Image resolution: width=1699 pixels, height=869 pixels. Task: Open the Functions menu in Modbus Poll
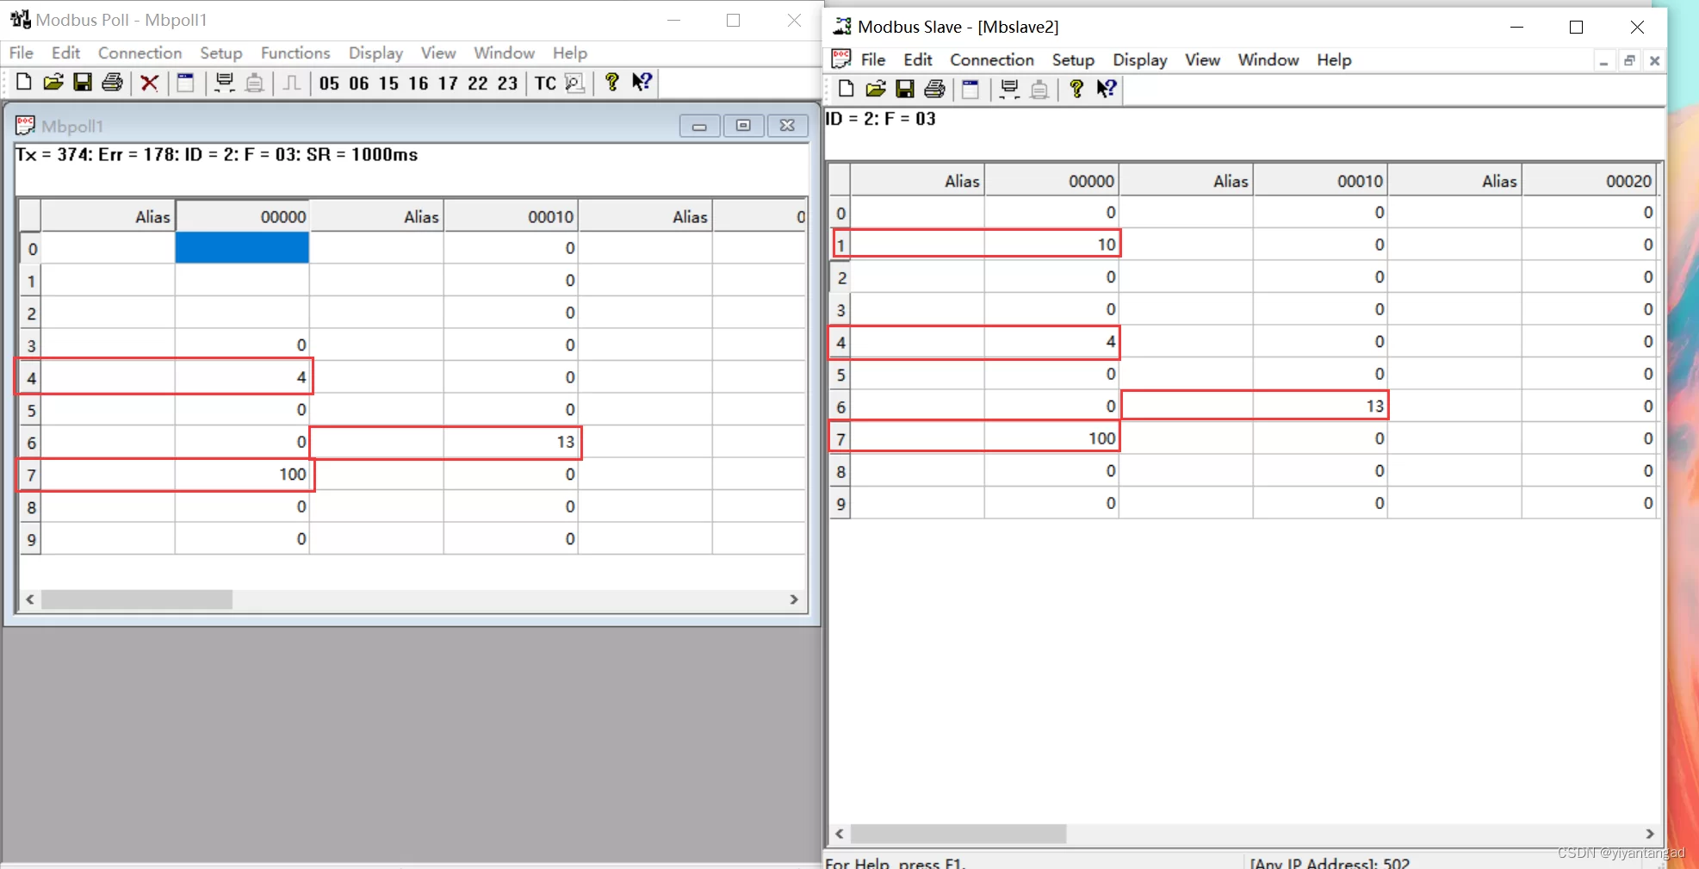coord(295,53)
